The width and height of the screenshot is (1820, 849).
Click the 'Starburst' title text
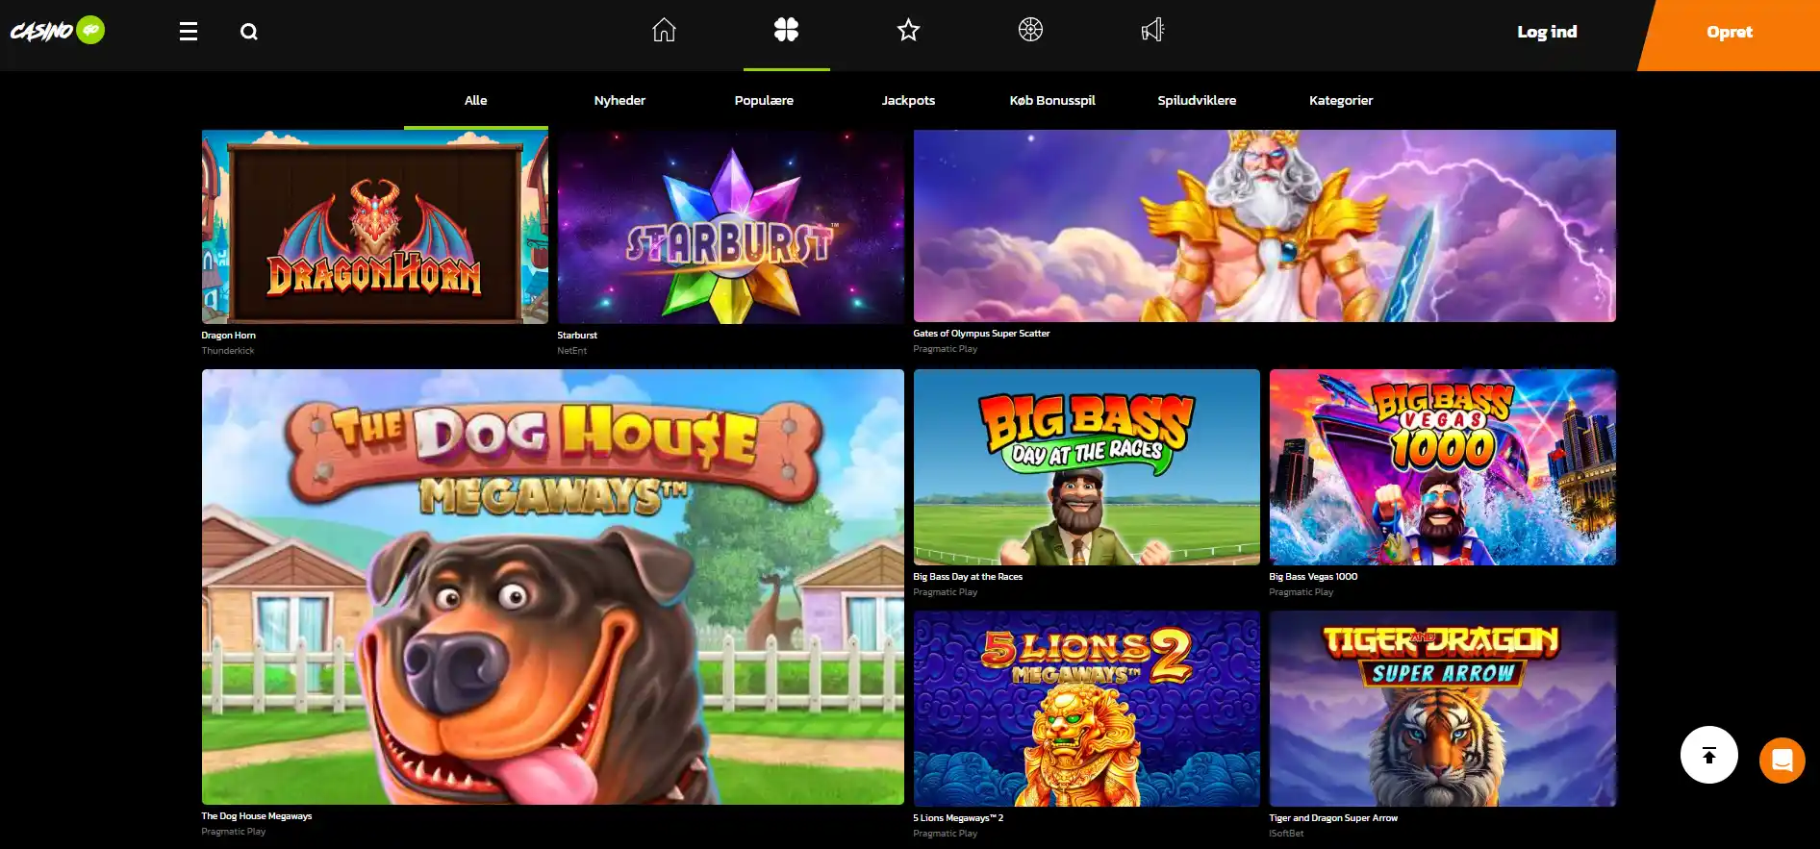[577, 336]
